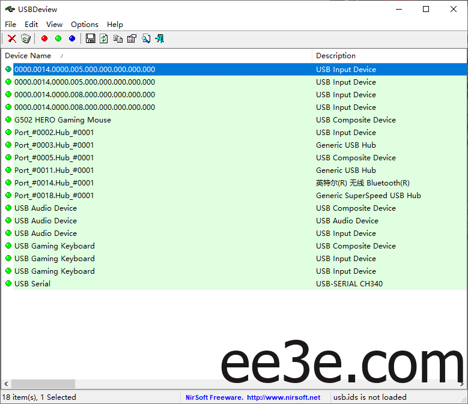Click the magnifier find icon
The width and height of the screenshot is (468, 404).
pos(146,38)
